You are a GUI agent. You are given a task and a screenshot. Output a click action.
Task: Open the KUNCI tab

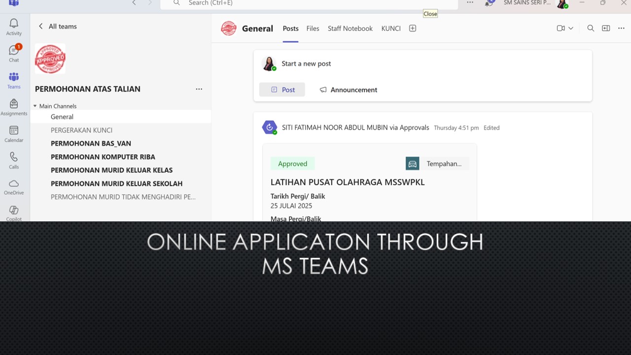(x=391, y=29)
